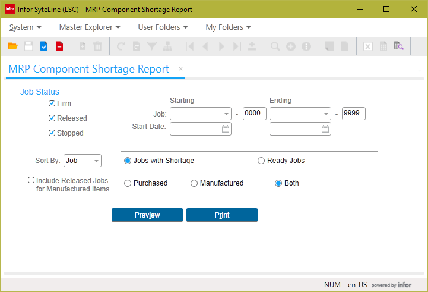
Task: Click the notes sticky-page toolbar icon
Action: point(329,46)
